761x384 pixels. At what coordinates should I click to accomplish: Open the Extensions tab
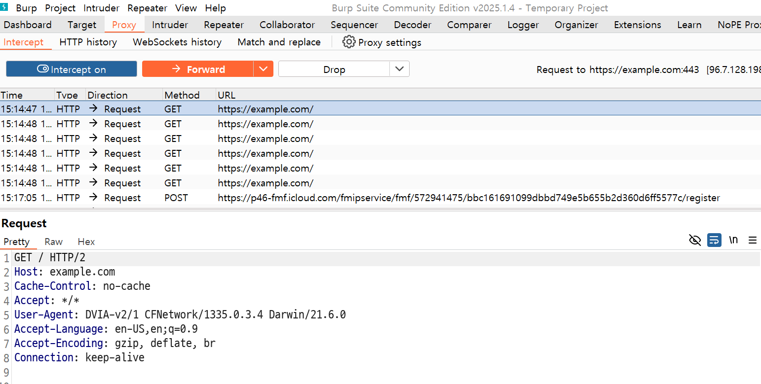click(x=638, y=25)
